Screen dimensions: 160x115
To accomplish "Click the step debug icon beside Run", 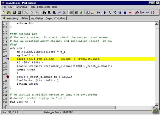I will (110, 13).
